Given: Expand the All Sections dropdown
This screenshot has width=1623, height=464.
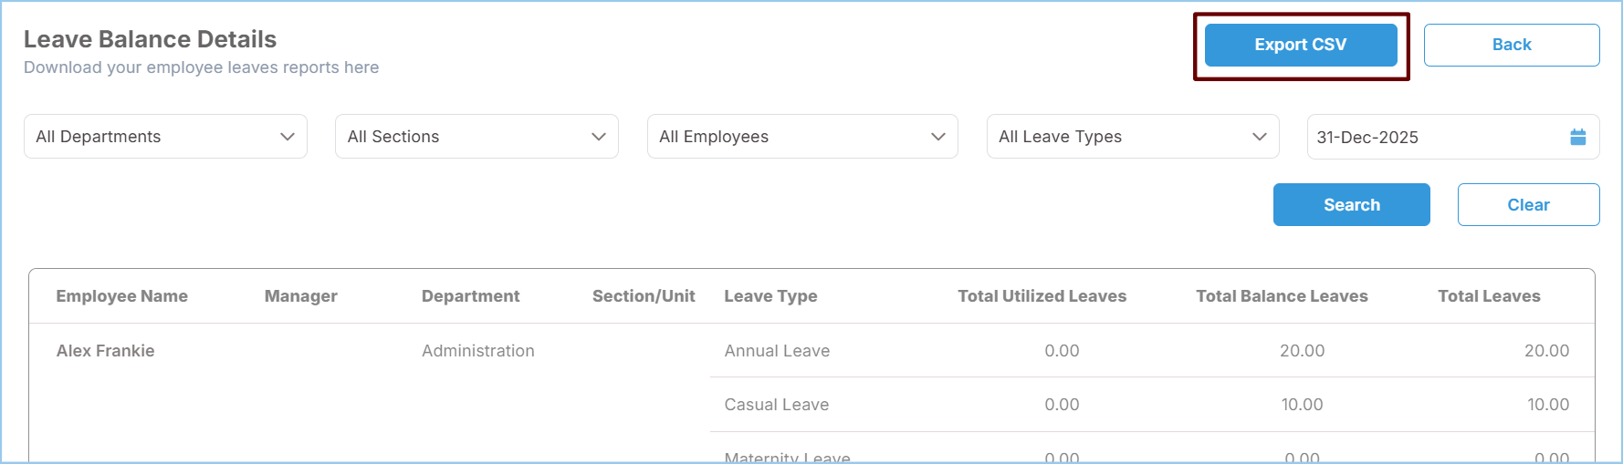Looking at the screenshot, I should coord(476,137).
